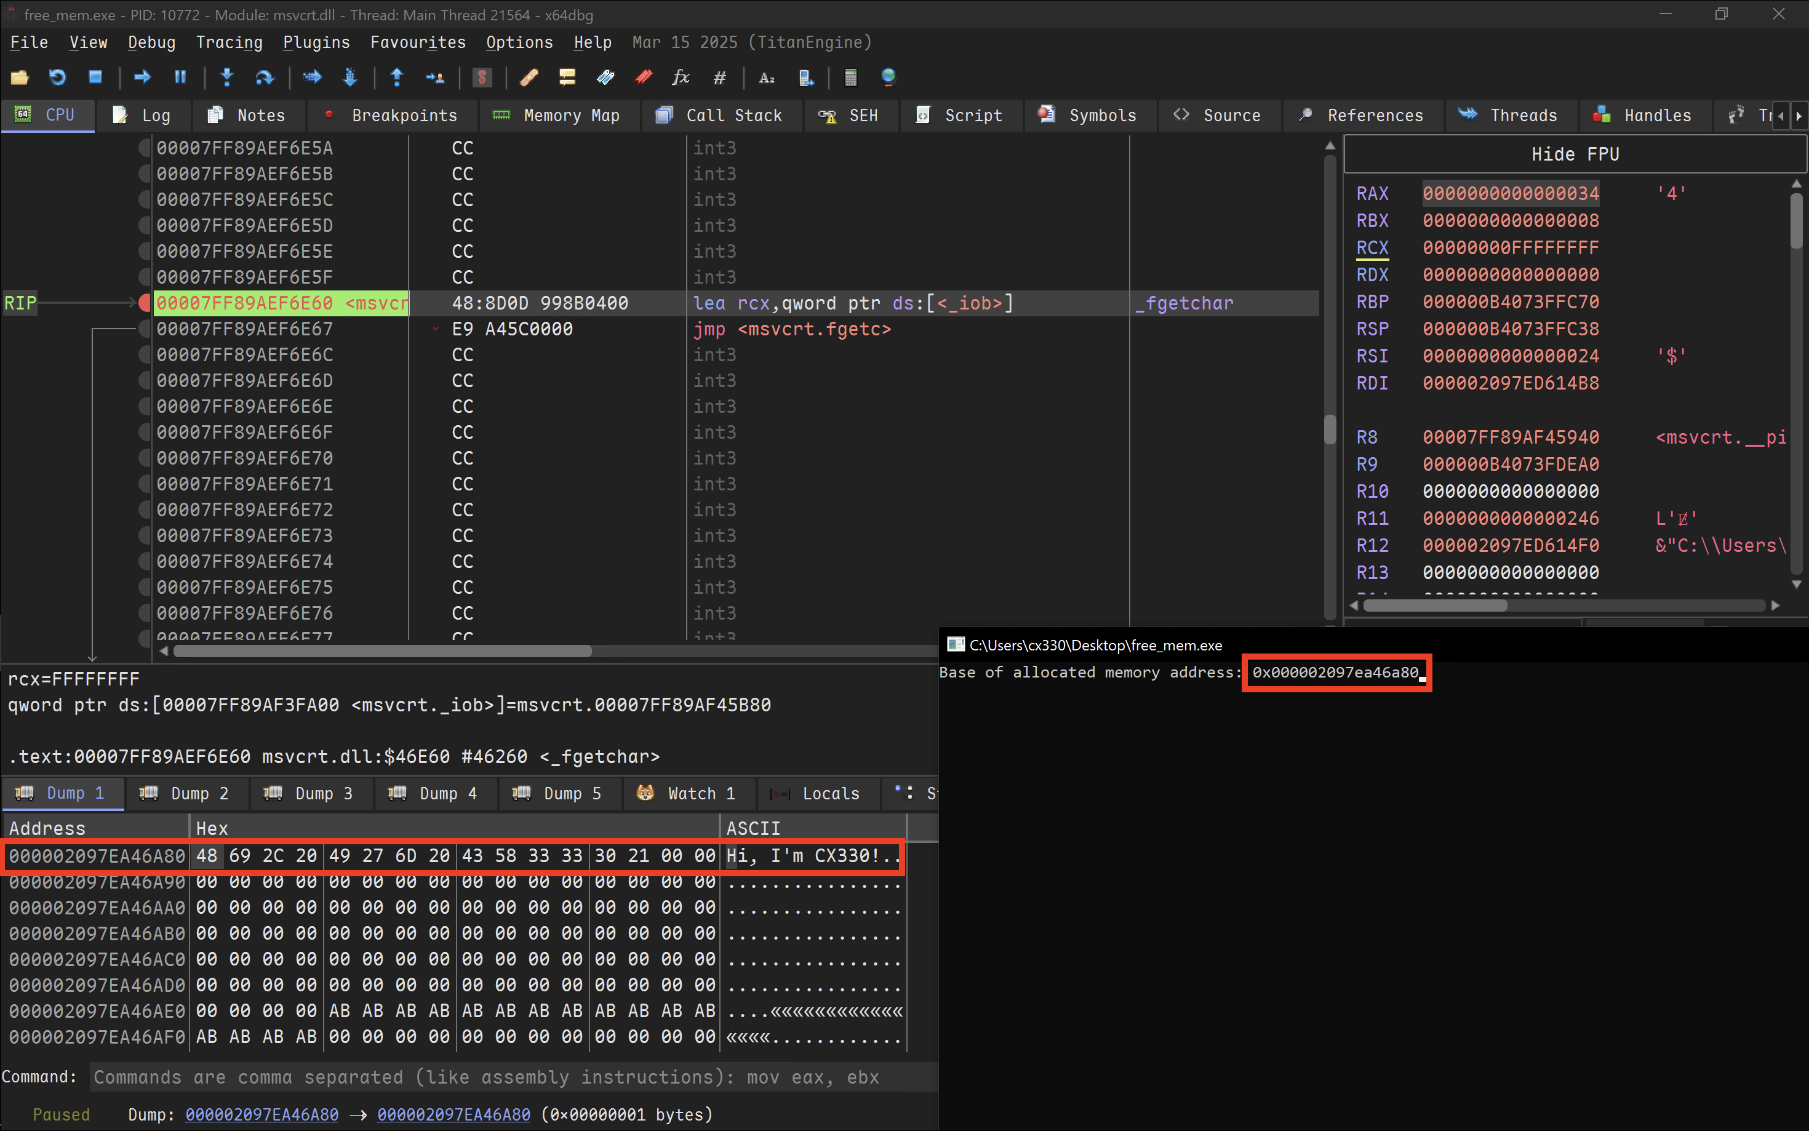
Task: Switch to the Memory Map tab
Action: (559, 115)
